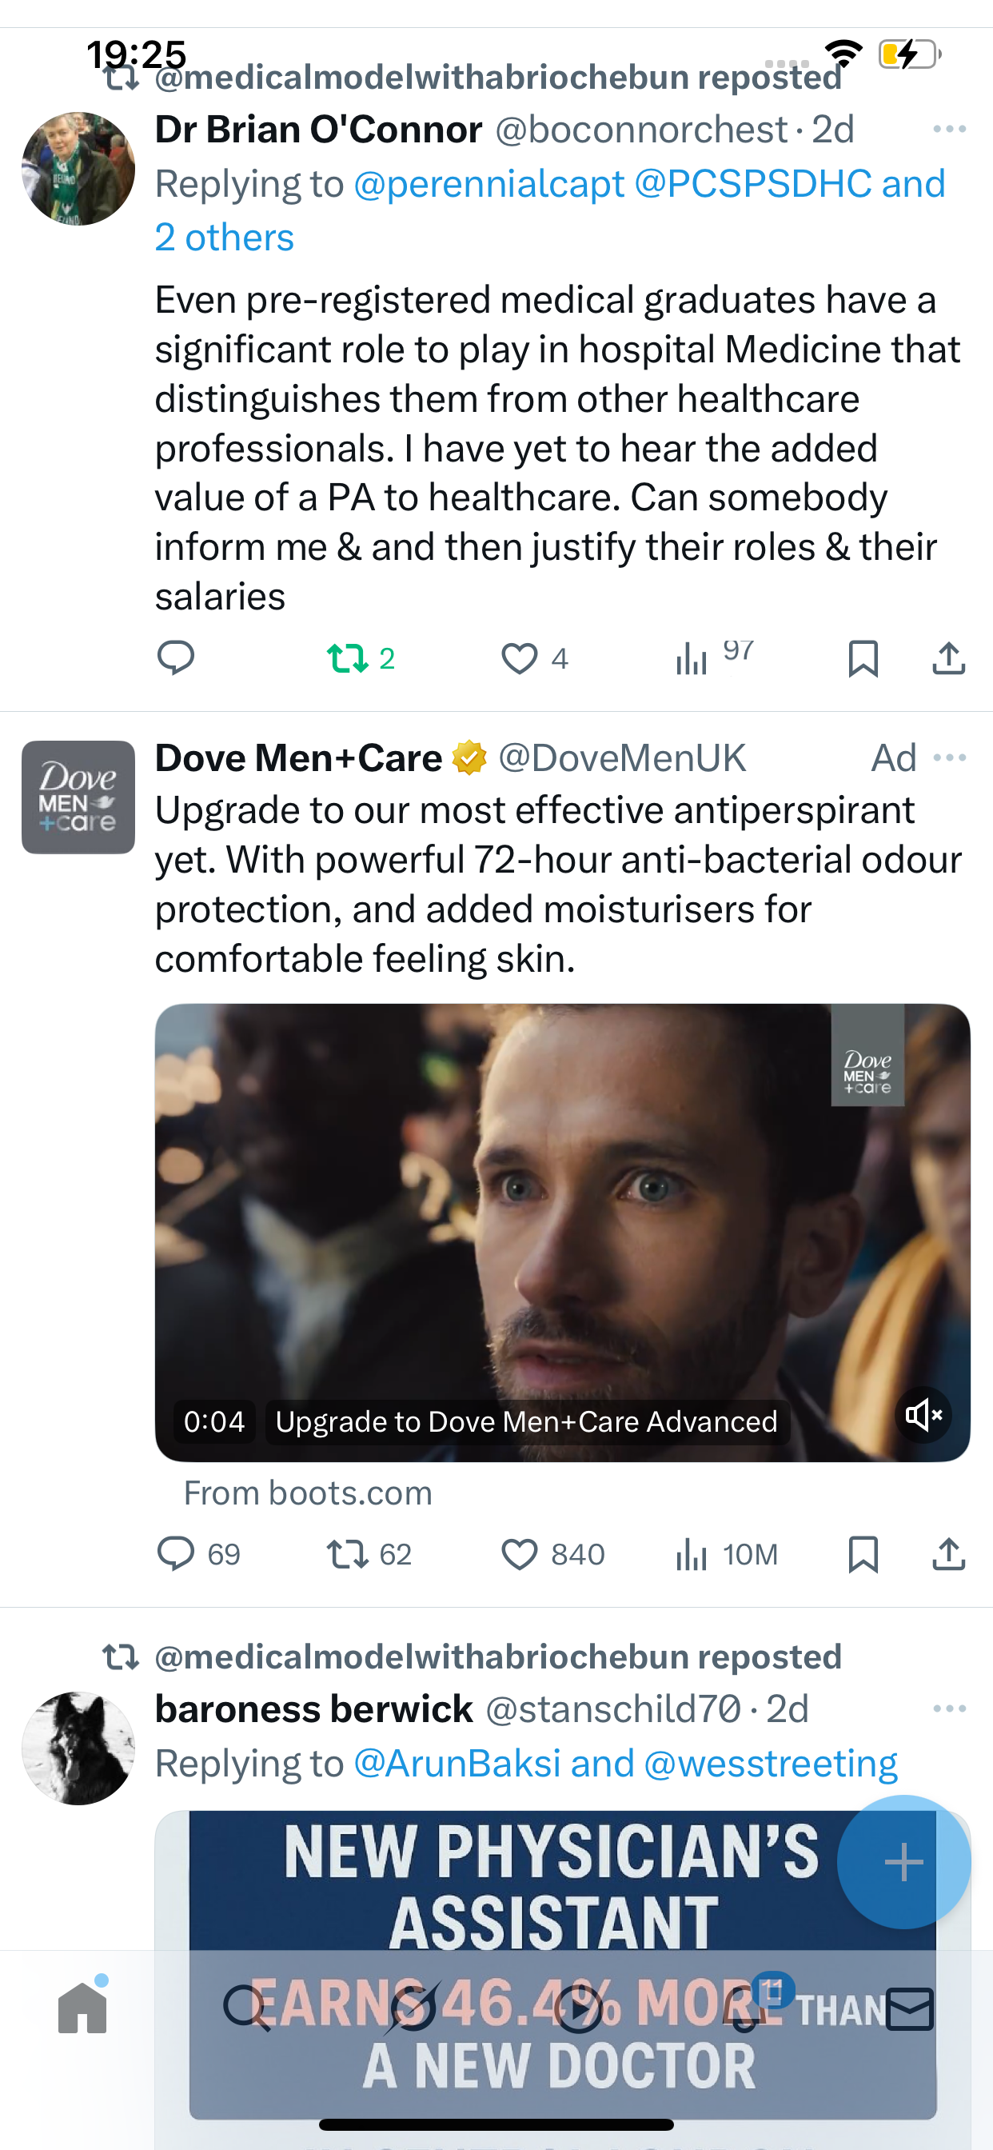Image resolution: width=993 pixels, height=2150 pixels.
Task: Open more options on Dr Brian O'Connor's tweet
Action: pyautogui.click(x=950, y=130)
